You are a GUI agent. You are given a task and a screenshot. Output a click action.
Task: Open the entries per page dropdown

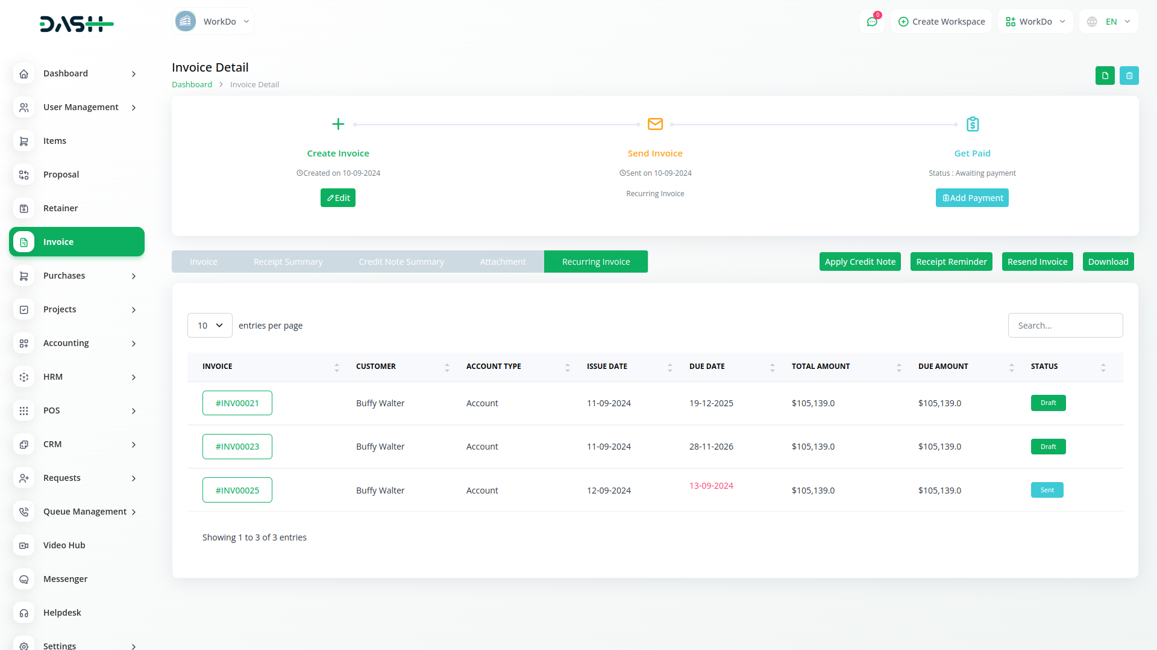(x=210, y=326)
